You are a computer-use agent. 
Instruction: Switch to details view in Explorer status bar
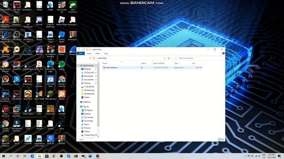pyautogui.click(x=220, y=140)
